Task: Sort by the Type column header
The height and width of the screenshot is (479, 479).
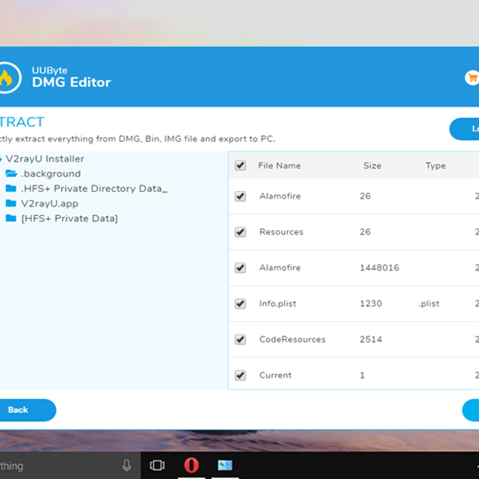Action: point(436,166)
